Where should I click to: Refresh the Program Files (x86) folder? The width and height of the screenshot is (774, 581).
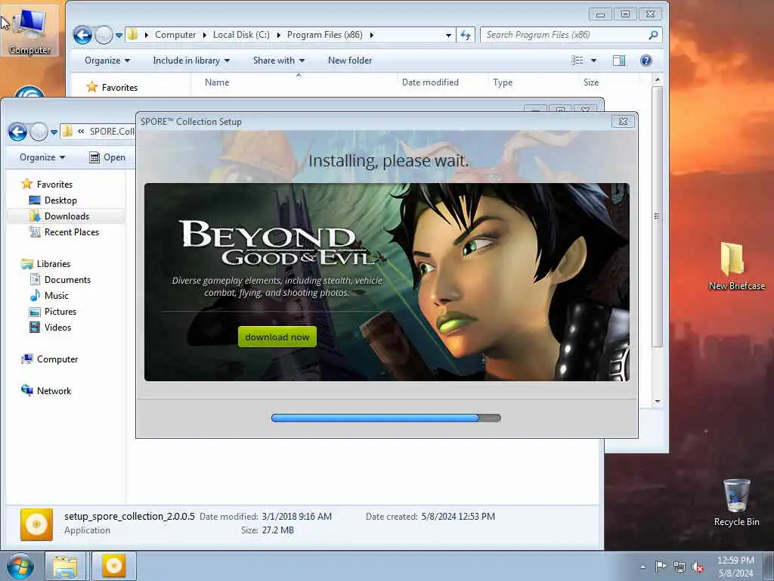pos(465,35)
